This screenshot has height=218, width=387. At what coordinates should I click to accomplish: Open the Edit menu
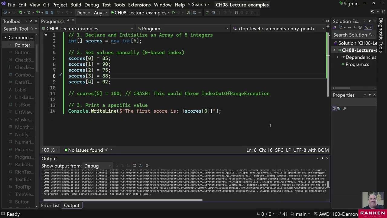point(22,5)
